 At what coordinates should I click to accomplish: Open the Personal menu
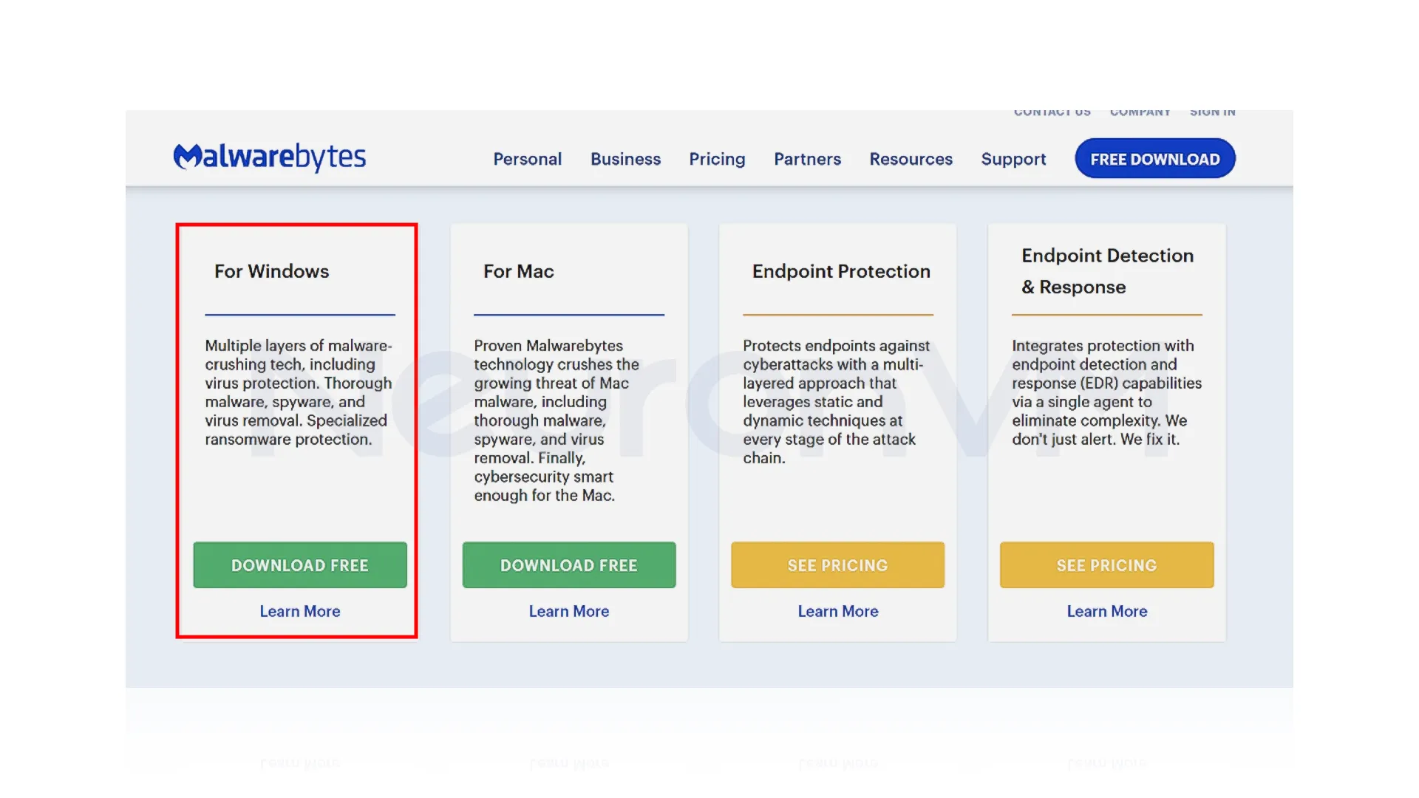point(527,159)
